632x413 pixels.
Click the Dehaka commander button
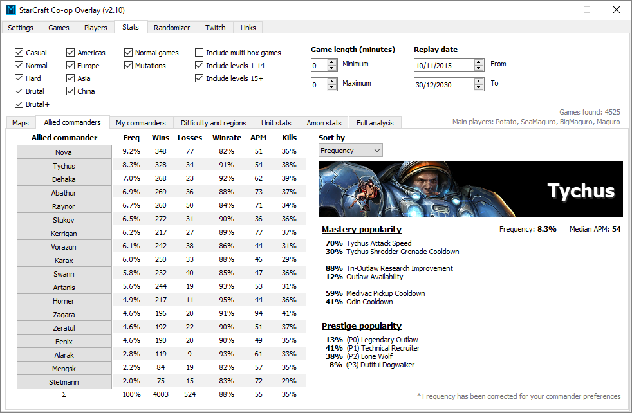(x=64, y=179)
